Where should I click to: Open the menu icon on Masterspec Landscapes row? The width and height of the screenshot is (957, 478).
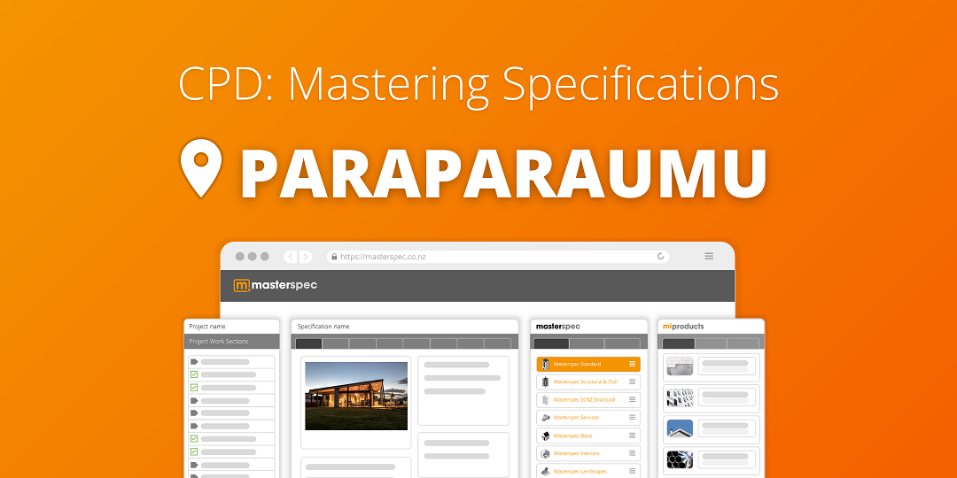tap(633, 471)
